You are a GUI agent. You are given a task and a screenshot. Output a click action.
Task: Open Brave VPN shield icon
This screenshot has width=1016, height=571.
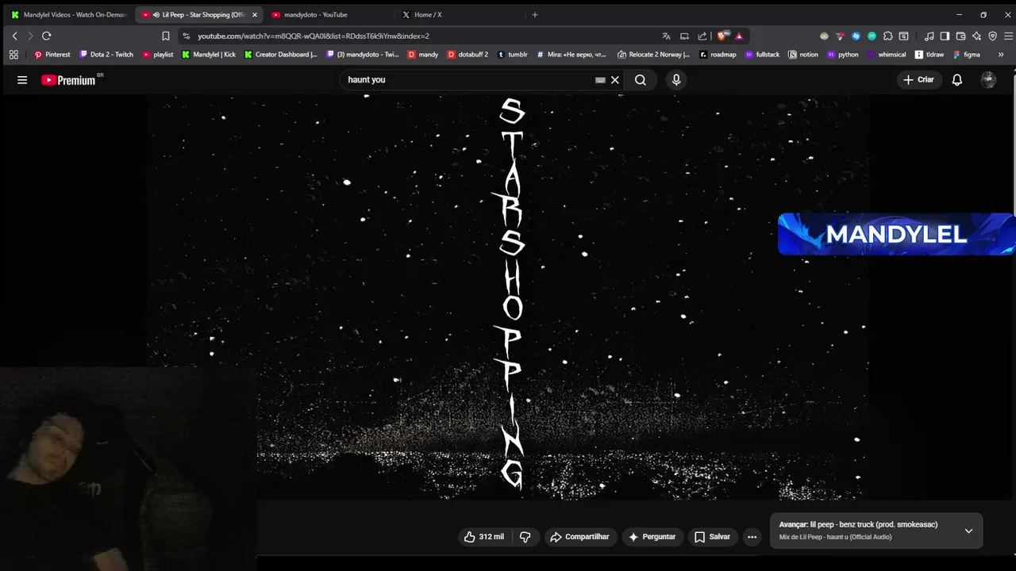992,36
